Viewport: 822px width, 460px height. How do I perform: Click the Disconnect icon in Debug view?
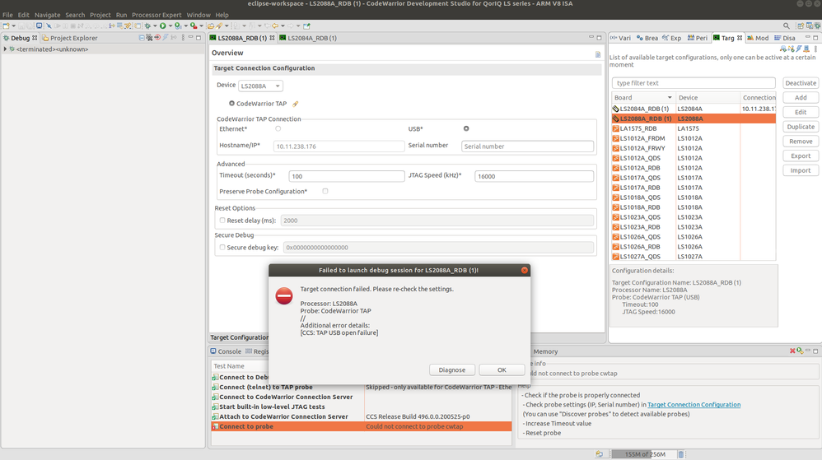(158, 38)
